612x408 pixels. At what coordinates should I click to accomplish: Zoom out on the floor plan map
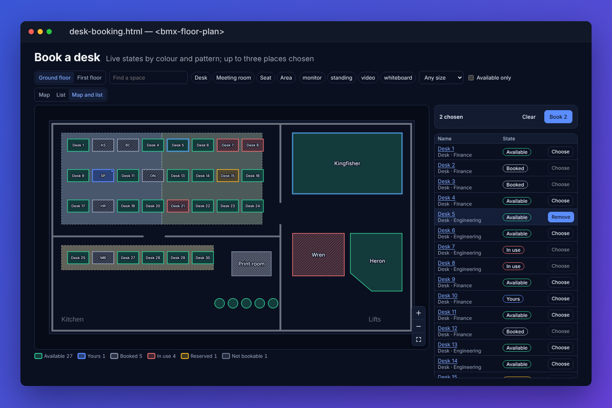[419, 326]
